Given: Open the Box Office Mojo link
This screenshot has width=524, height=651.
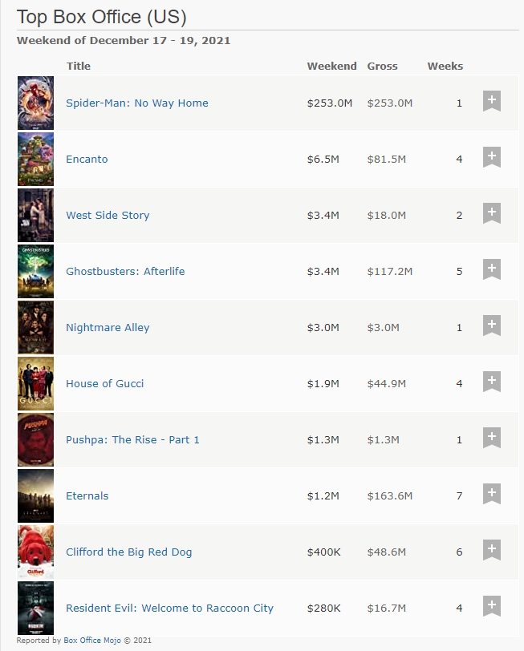Looking at the screenshot, I should tap(92, 641).
